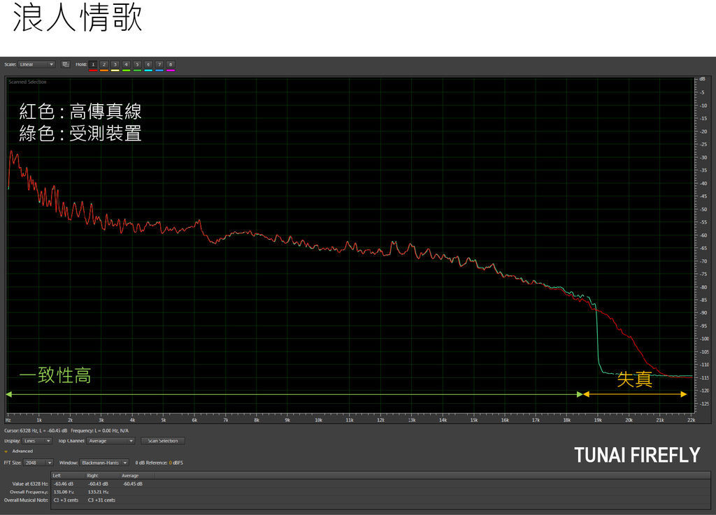This screenshot has height=515, width=716.
Task: Click the Average column header
Action: coord(136,475)
